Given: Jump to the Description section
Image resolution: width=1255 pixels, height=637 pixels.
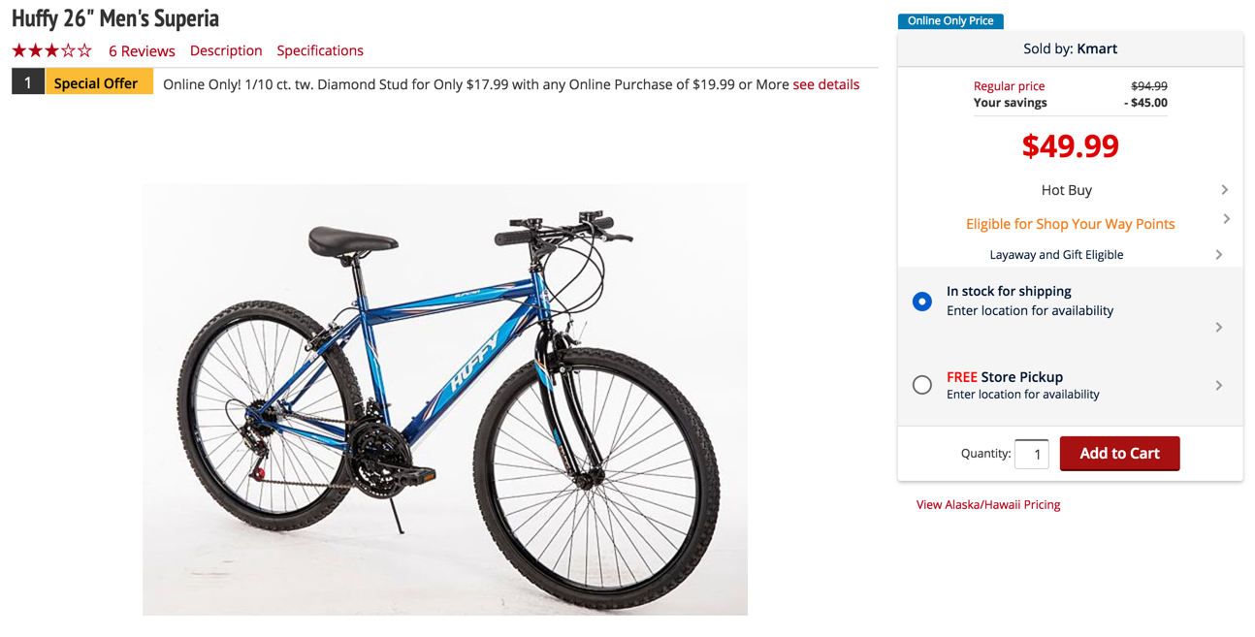Looking at the screenshot, I should pos(226,50).
